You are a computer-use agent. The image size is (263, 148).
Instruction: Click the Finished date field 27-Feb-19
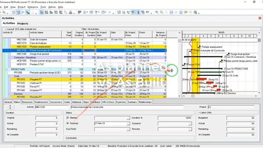111,123
